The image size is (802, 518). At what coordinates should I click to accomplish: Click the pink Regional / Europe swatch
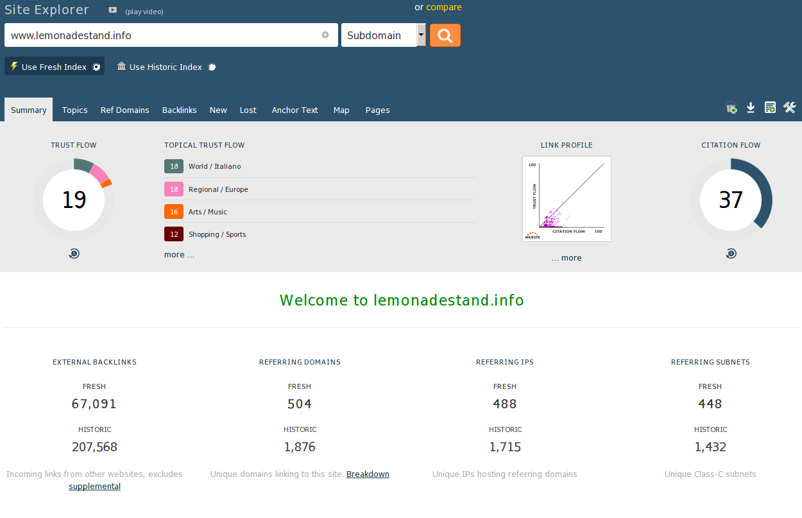(174, 189)
